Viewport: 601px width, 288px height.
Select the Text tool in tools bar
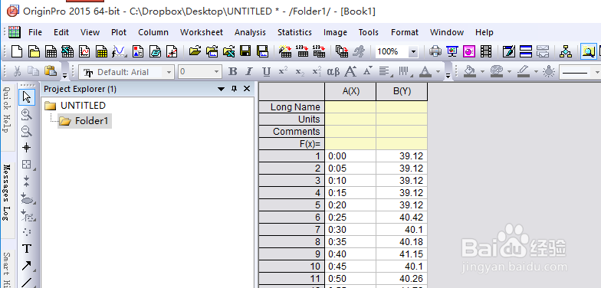[x=27, y=248]
